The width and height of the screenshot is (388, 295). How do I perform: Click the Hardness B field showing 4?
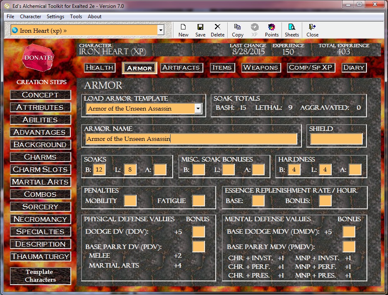(x=294, y=170)
